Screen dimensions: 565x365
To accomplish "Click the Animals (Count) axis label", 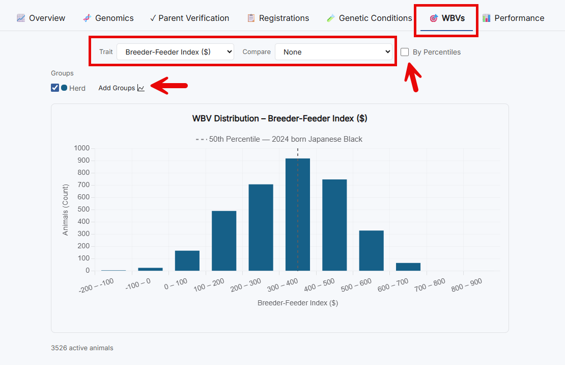I will pyautogui.click(x=65, y=210).
